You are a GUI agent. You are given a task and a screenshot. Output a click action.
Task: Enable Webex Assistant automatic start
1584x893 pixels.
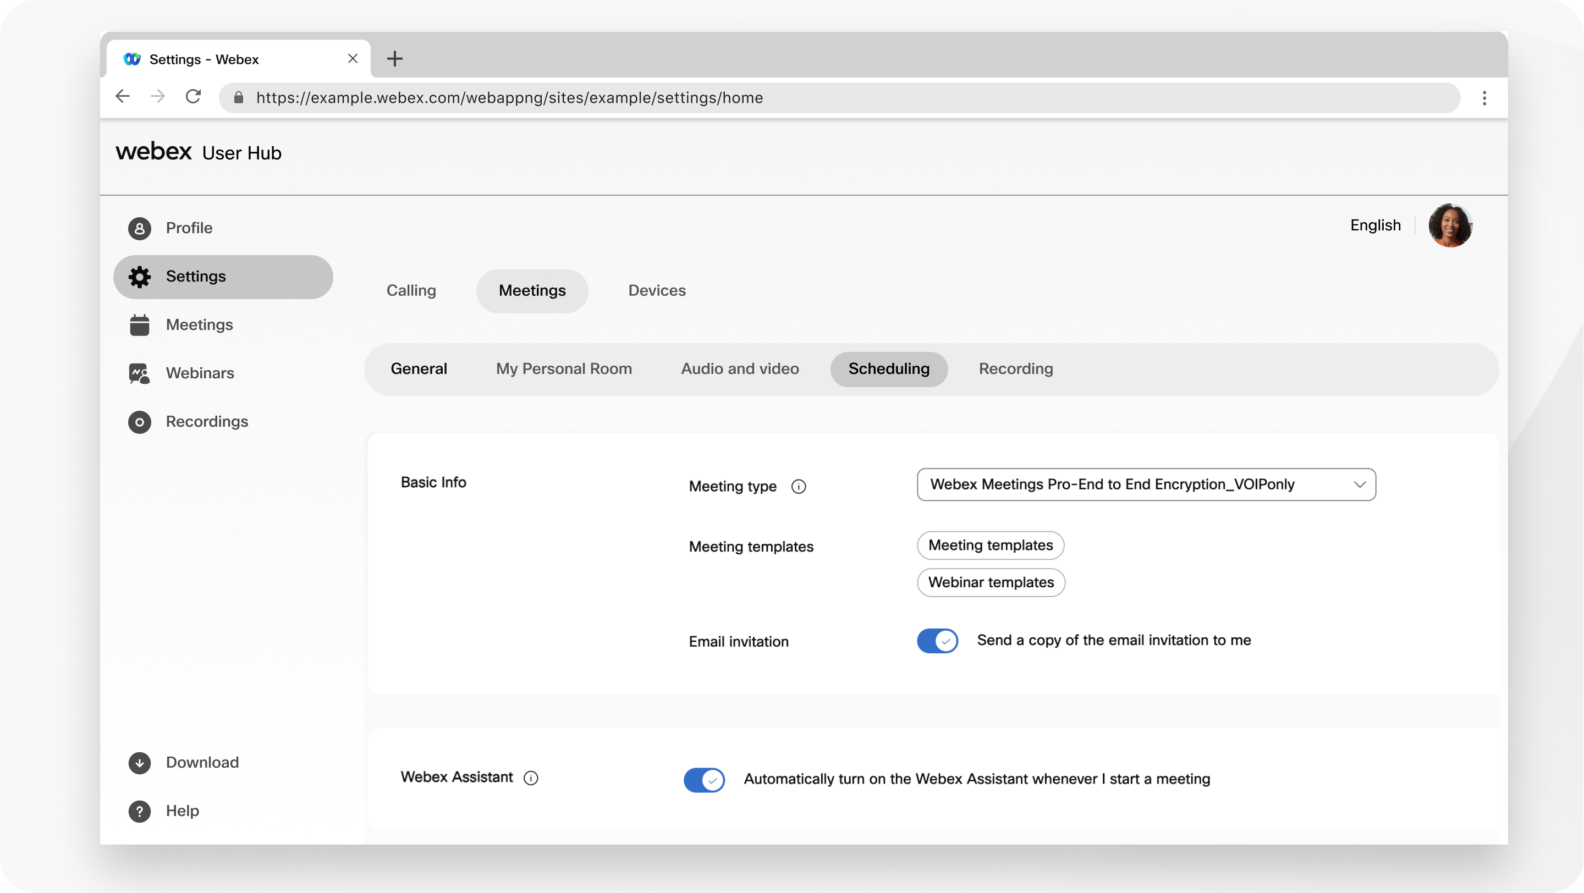[x=704, y=779]
